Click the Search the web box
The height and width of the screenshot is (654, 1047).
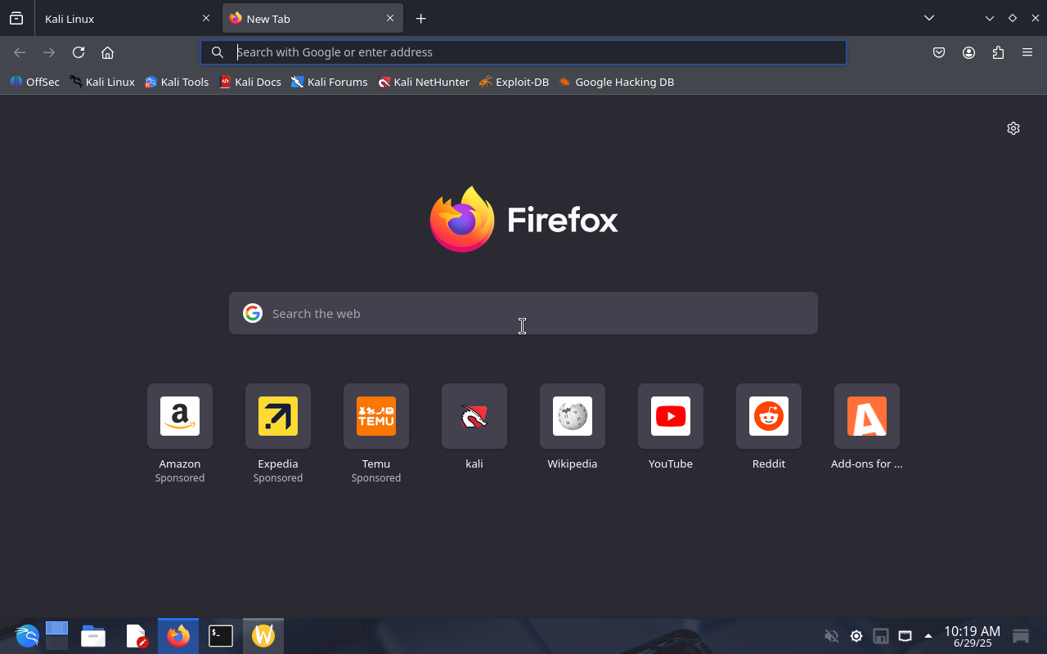point(523,313)
